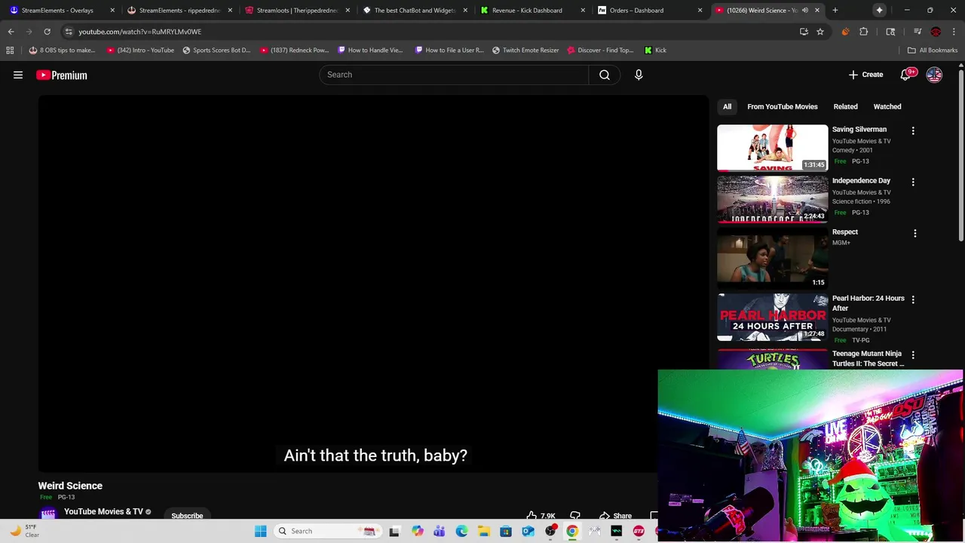Open Chrome media control icon
Image resolution: width=965 pixels, height=543 pixels.
coord(918,32)
